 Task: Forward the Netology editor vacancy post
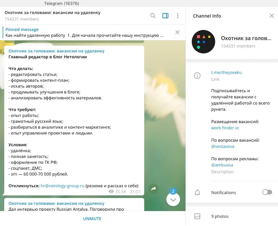[x=154, y=189]
